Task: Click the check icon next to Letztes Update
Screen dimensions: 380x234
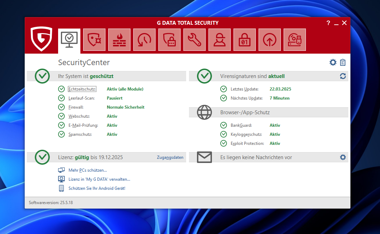Action: click(223, 89)
